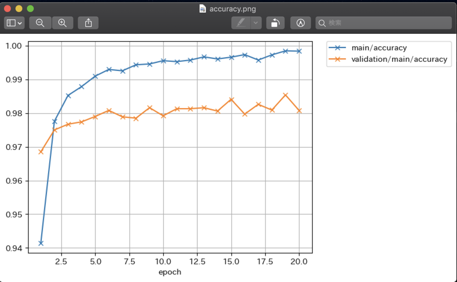Click the 0.95 y-axis tick label
The image size is (457, 282).
click(14, 215)
